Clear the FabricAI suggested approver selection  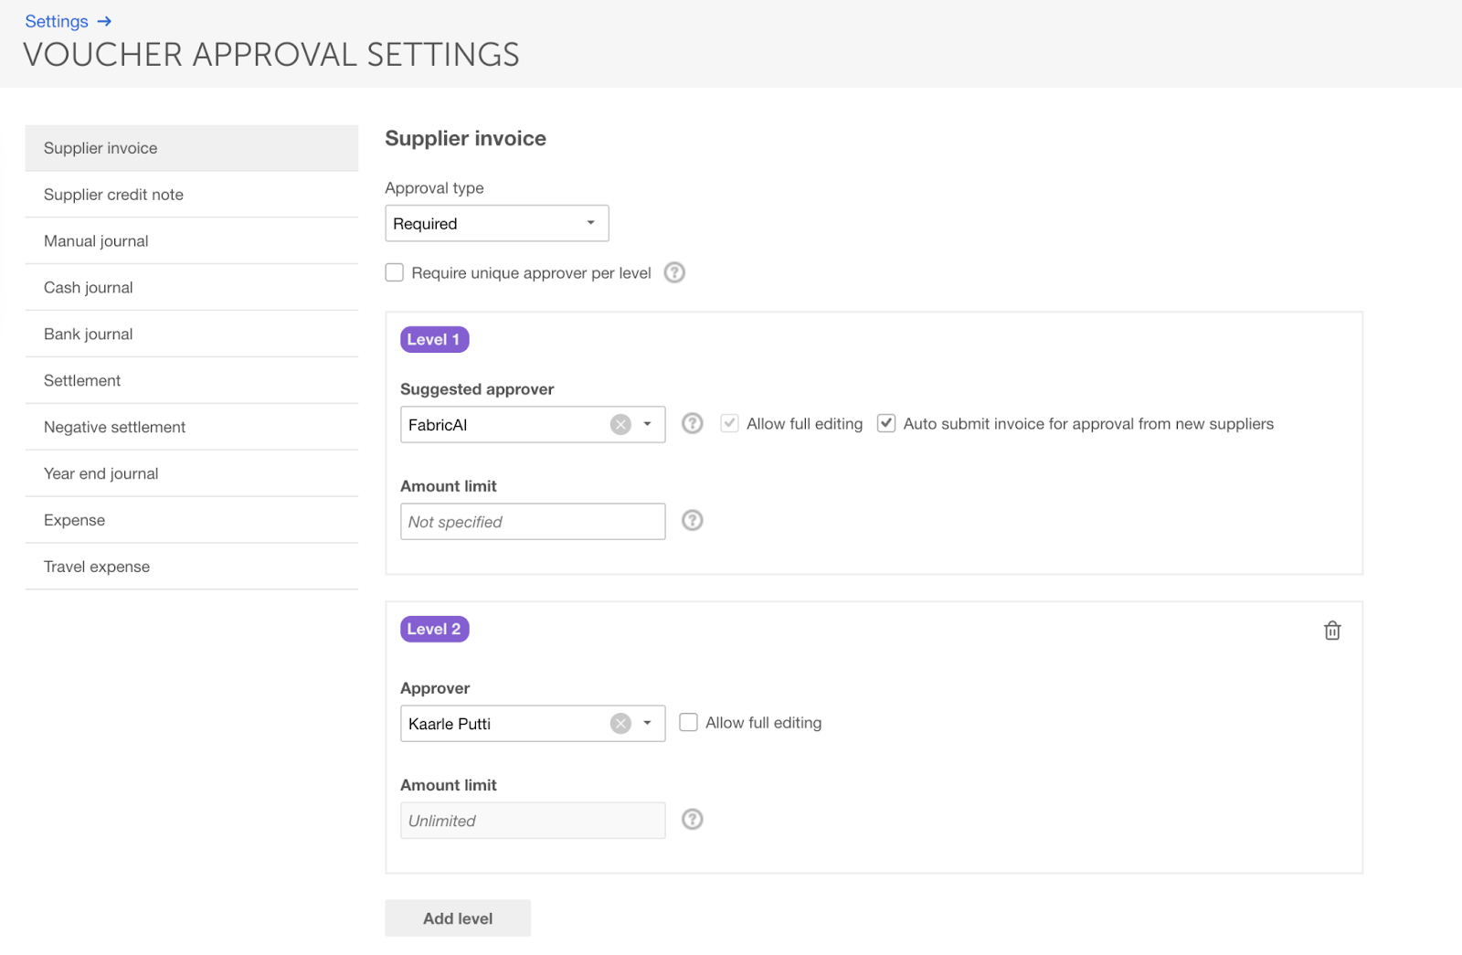point(620,424)
